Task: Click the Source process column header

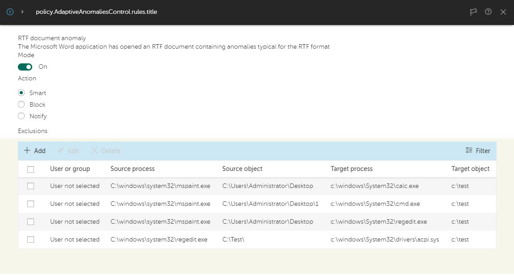Action: click(132, 169)
